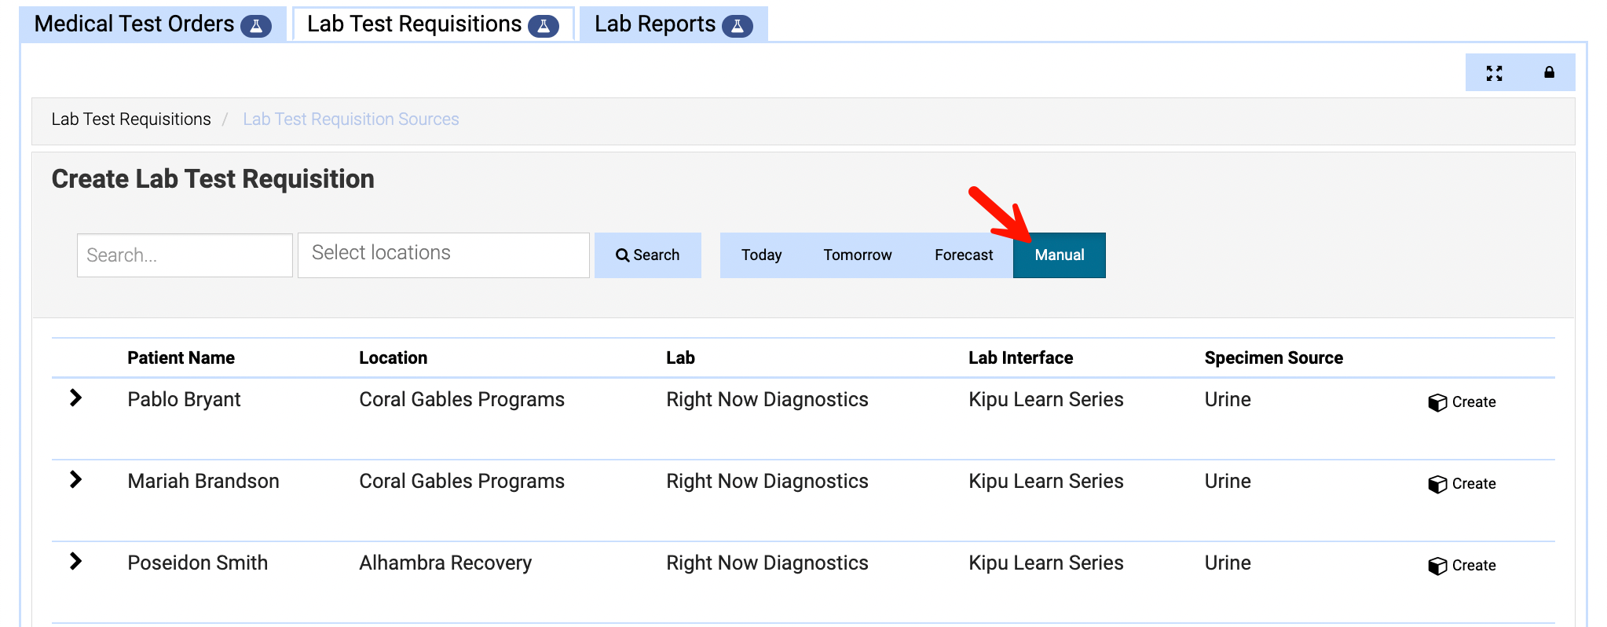Expand Mariah Brandson's row details
Viewport: 1607px width, 627px height.
coord(75,479)
